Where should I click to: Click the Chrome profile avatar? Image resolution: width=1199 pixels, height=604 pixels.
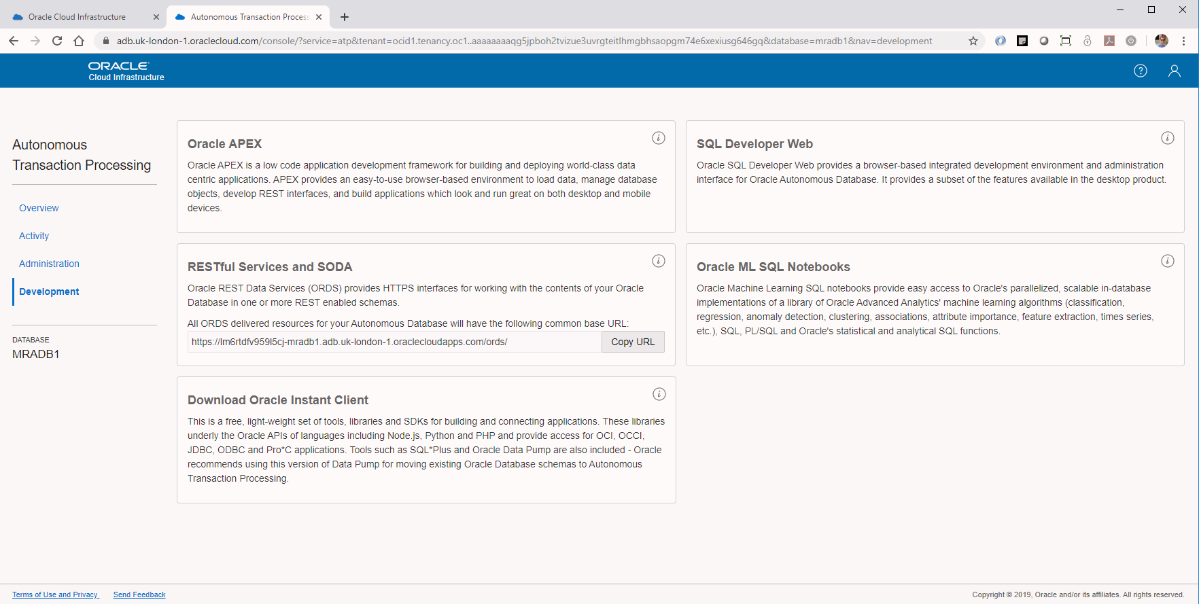(1162, 41)
